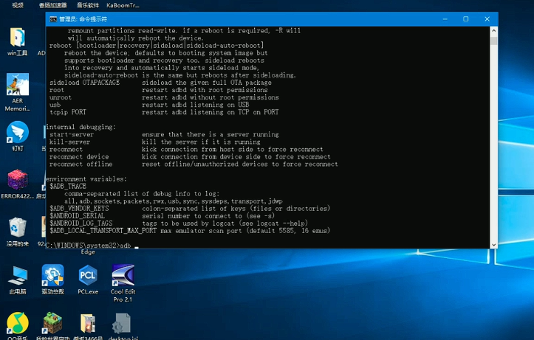
Task: Click scrollbar down arrow in command prompt
Action: (494, 245)
